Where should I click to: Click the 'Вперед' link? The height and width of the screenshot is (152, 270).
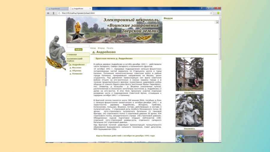click(x=101, y=48)
